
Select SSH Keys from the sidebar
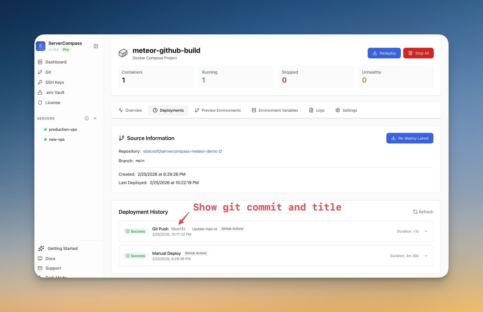54,82
